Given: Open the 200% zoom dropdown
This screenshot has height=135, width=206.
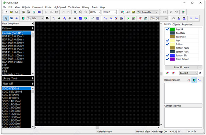Looking at the screenshot, I should point(99,12).
